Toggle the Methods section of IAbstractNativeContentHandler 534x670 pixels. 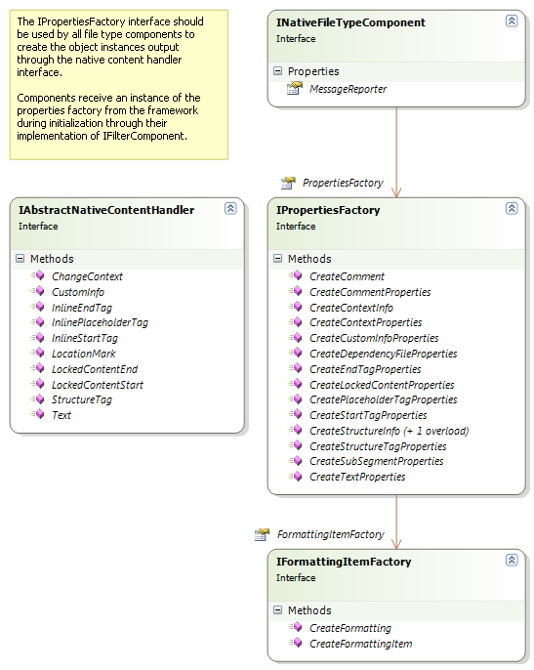coord(21,259)
